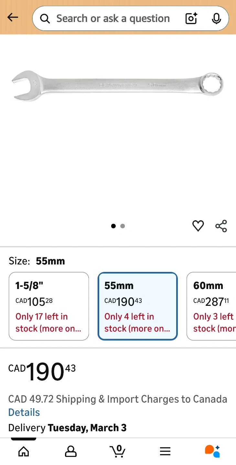Tap the back arrow icon
Screen dimensions: 236x465
point(13,17)
